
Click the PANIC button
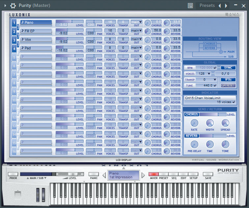(x=94, y=174)
